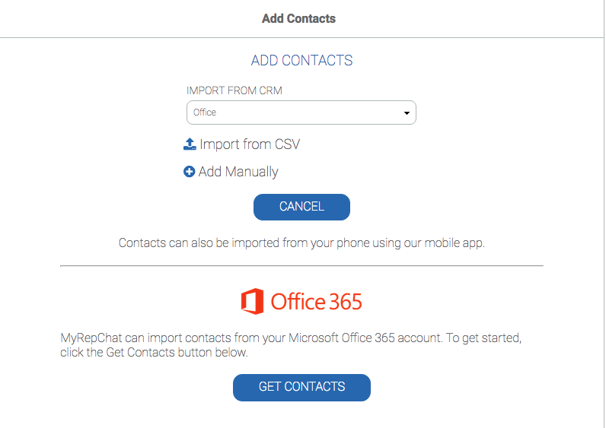Select the Add Manually link
Image resolution: width=606 pixels, height=428 pixels.
point(238,172)
